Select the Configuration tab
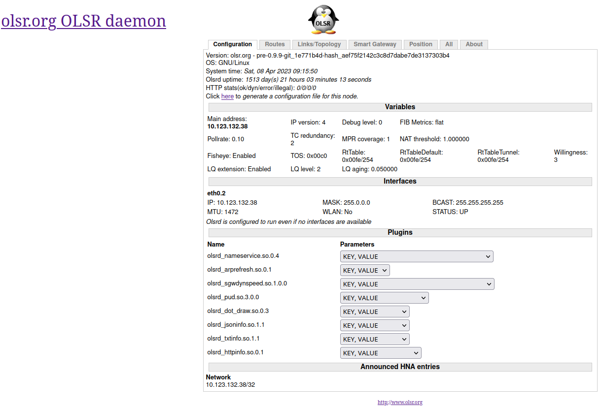This screenshot has height=406, width=602. (x=232, y=44)
